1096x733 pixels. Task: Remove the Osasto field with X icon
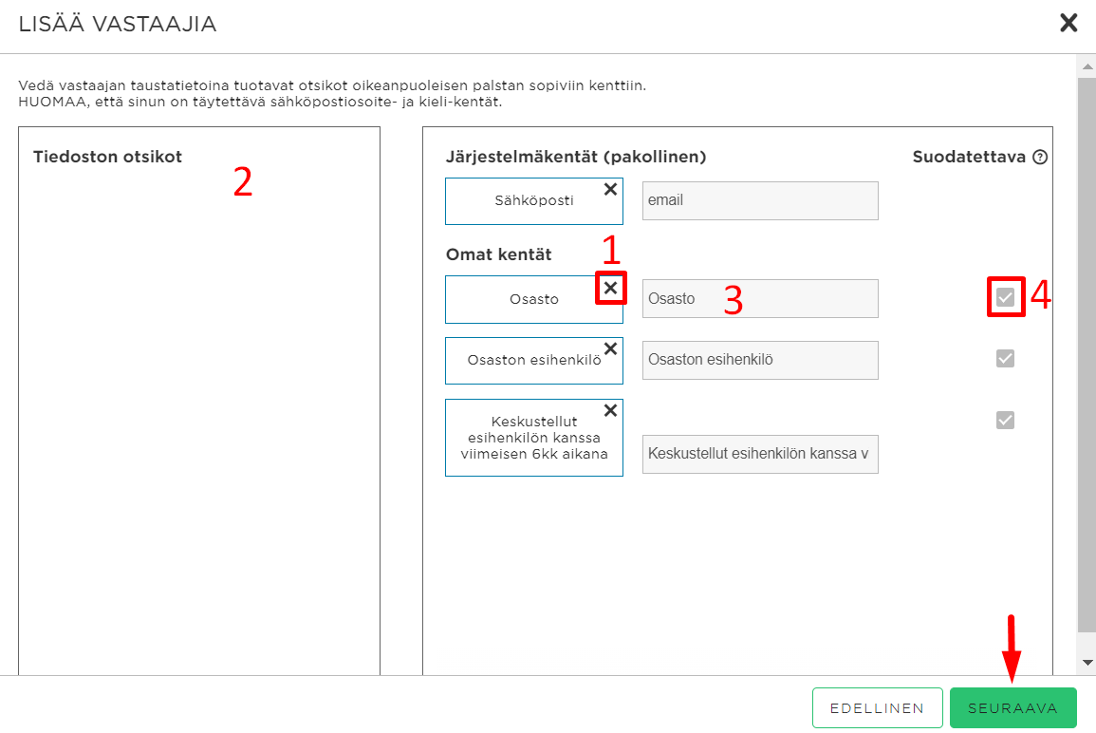(610, 288)
